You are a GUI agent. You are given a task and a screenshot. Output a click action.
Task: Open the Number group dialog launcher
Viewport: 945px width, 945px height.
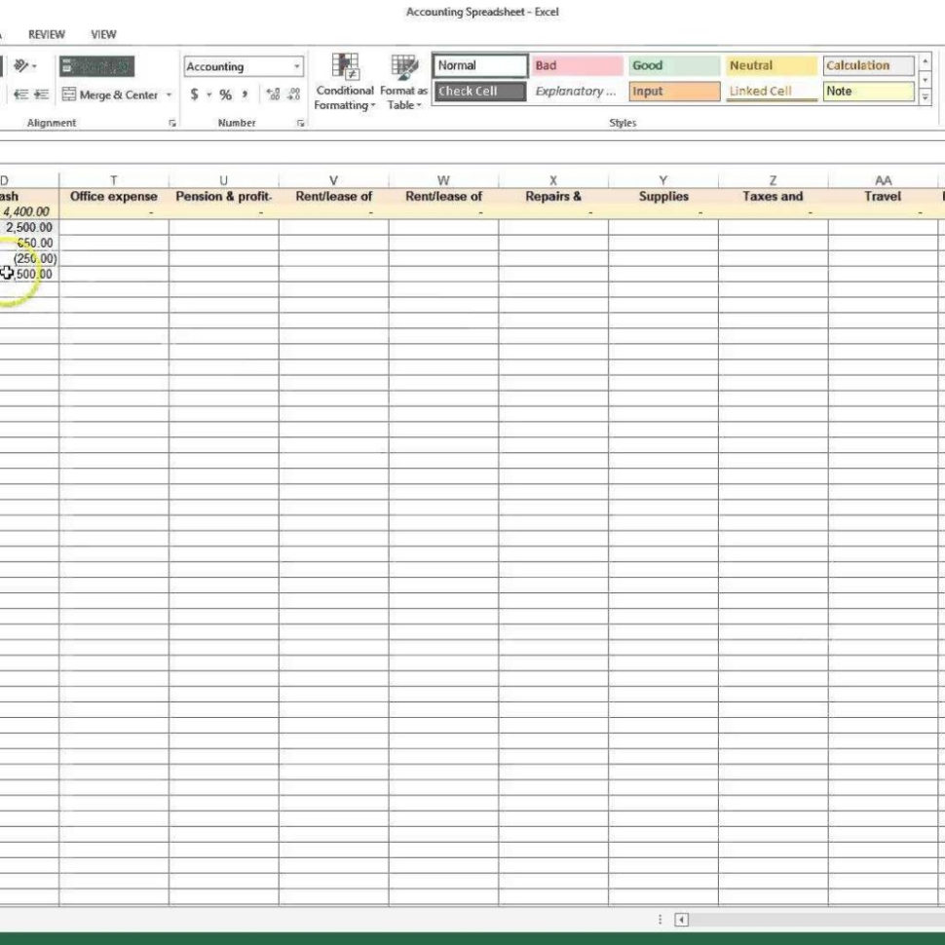pos(302,122)
